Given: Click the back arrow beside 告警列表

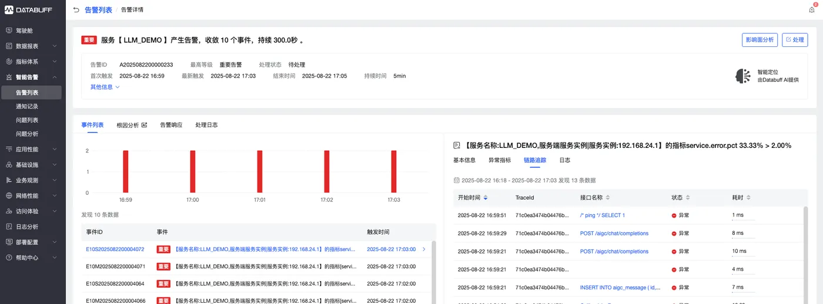Looking at the screenshot, I should coord(76,10).
